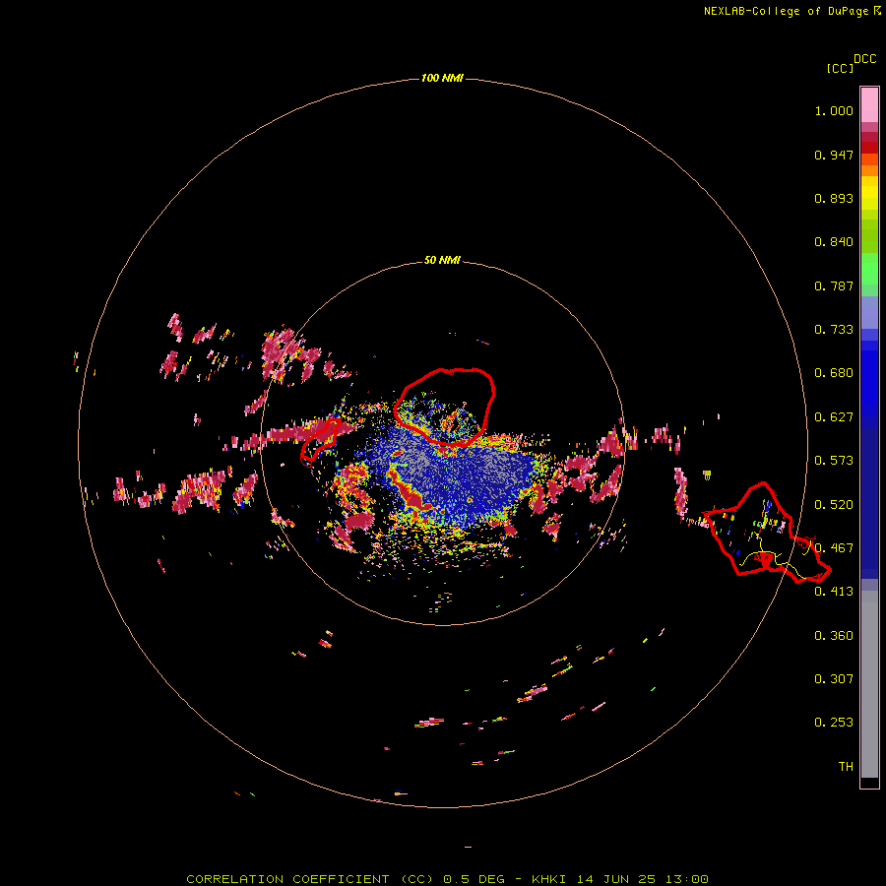Image resolution: width=886 pixels, height=886 pixels.
Task: Click the 0.787 scale value
Action: pos(834,285)
